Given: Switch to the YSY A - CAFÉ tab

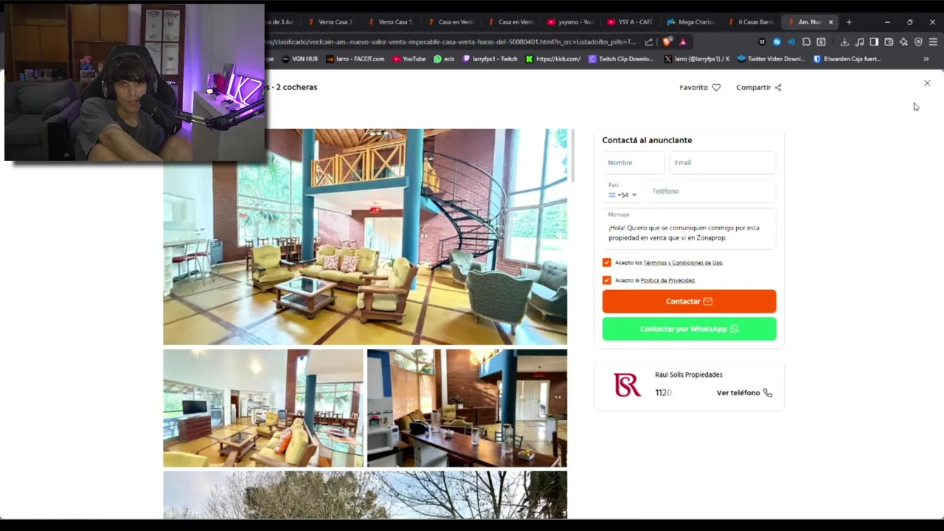Looking at the screenshot, I should [631, 22].
